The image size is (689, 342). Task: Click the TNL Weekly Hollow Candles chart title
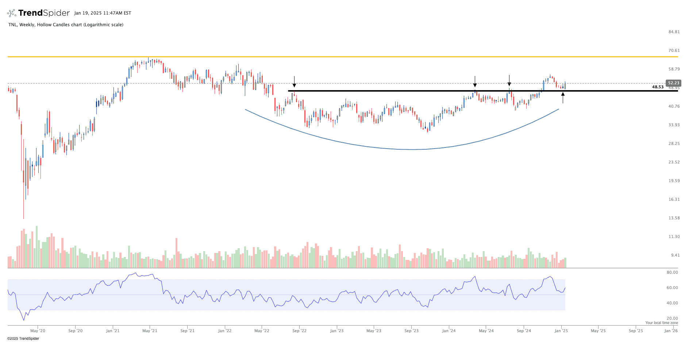pyautogui.click(x=66, y=25)
